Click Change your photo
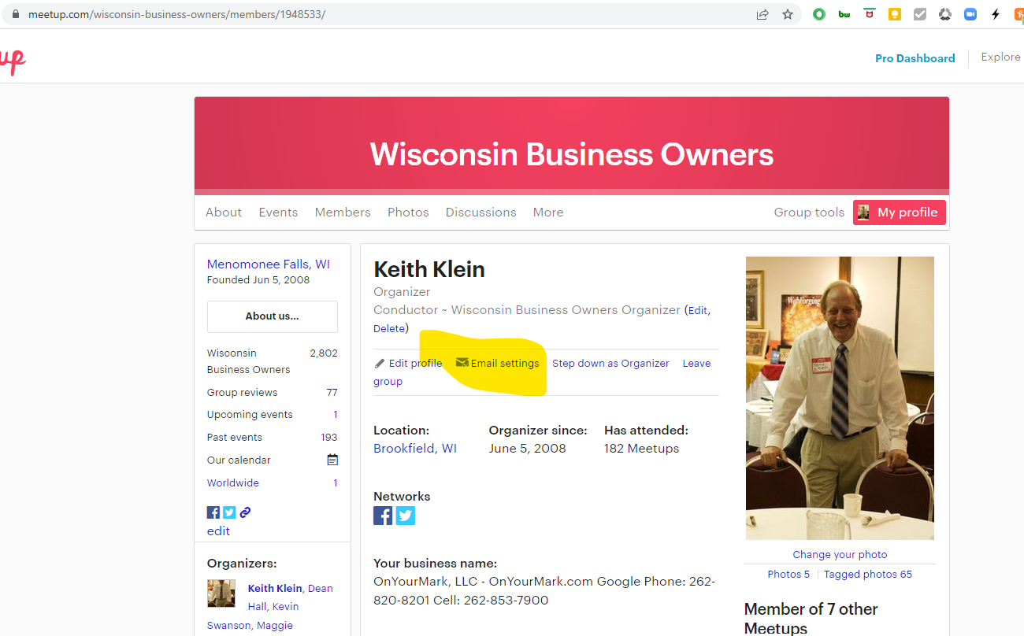This screenshot has width=1024, height=636. 840,555
